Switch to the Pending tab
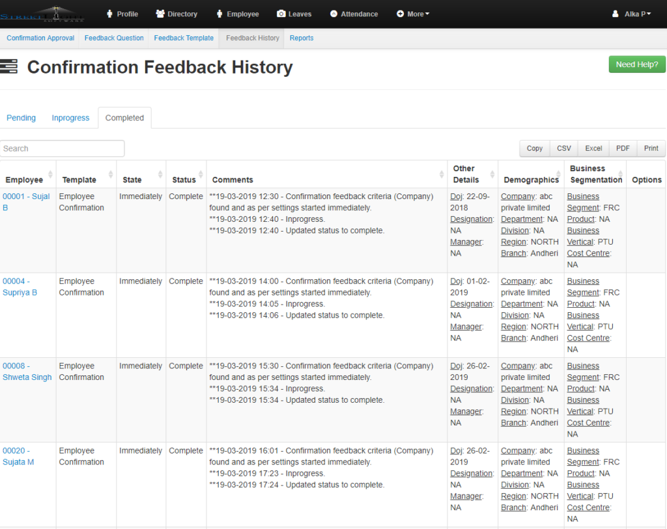 [21, 118]
